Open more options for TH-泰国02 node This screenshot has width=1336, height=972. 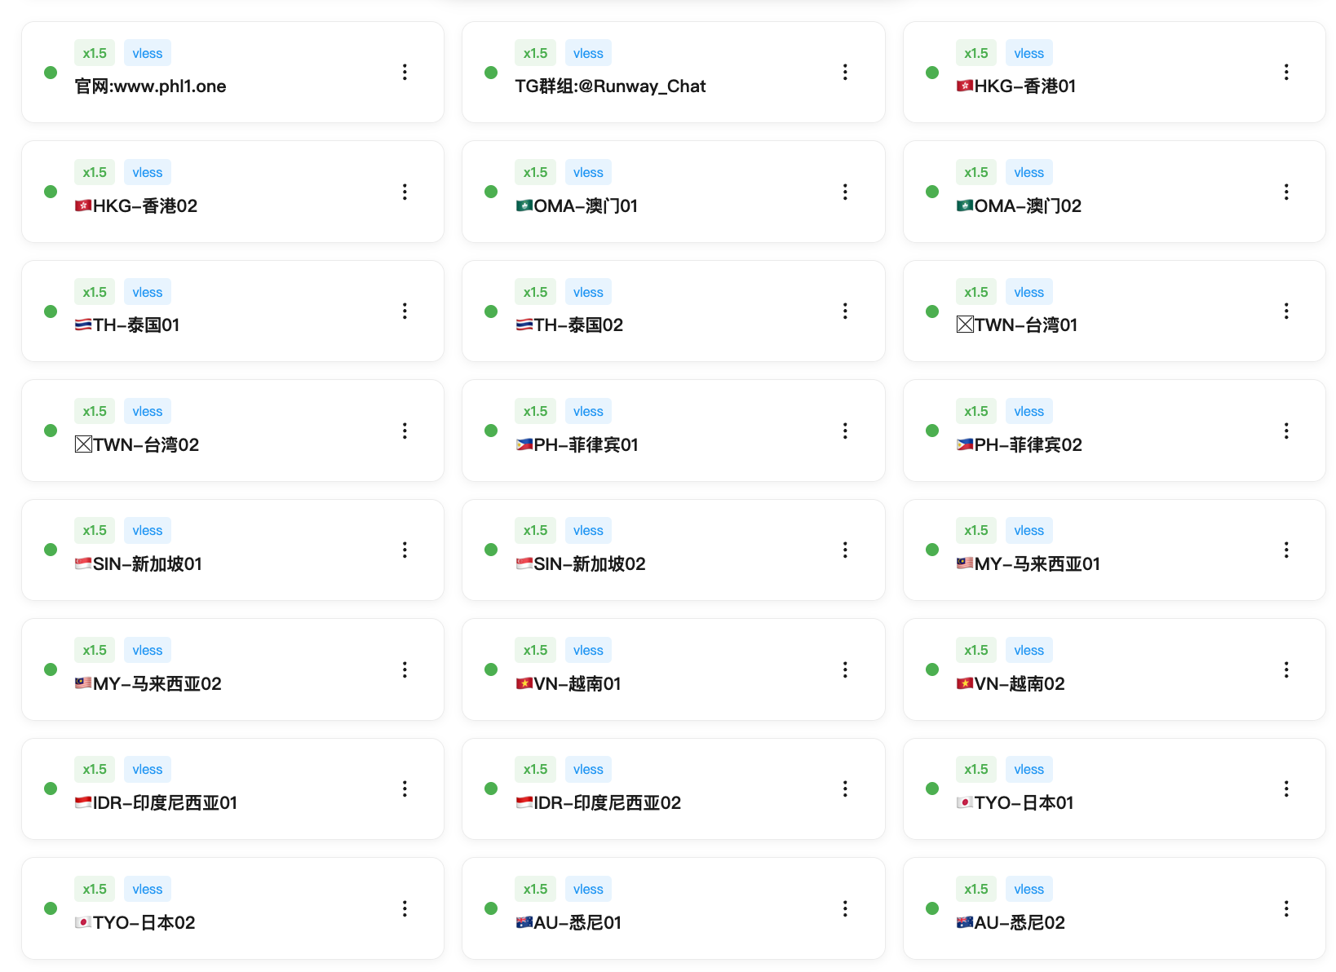tap(845, 311)
